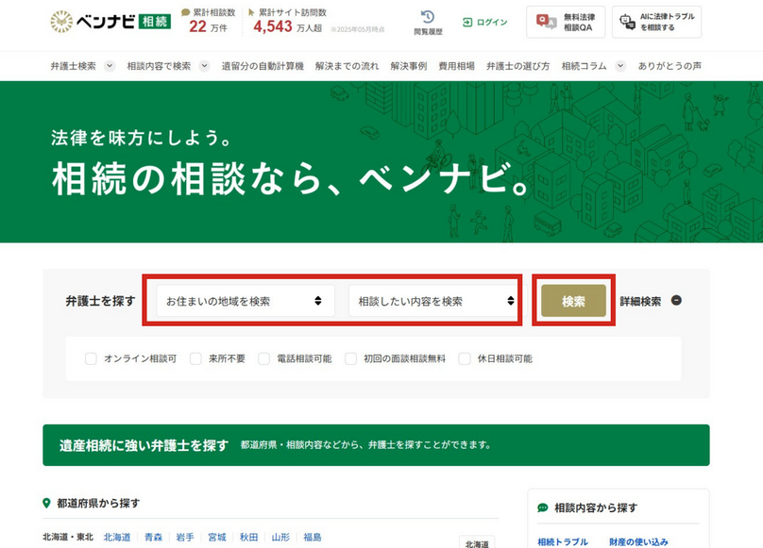Click the ベンナビ相続 logo icon
763x548 pixels.
(60, 21)
